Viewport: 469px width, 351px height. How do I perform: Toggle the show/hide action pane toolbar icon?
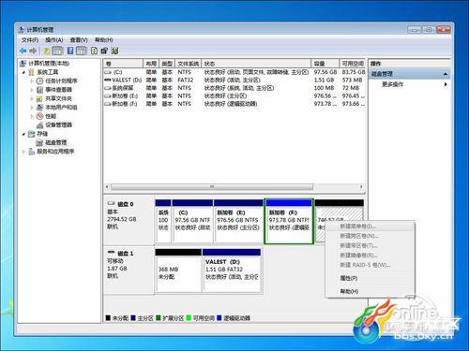click(x=82, y=51)
